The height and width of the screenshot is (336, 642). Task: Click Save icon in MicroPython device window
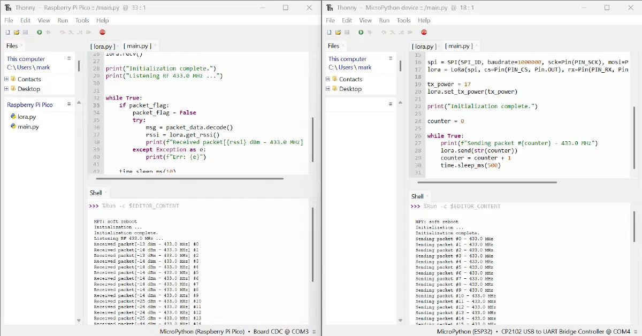pos(347,33)
